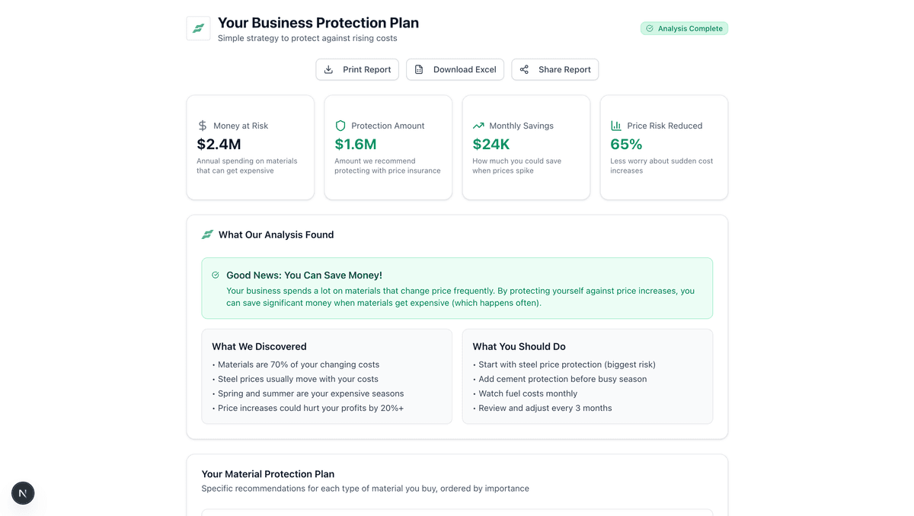Click the checkmark icon in Good News banner
914x516 pixels.
(x=216, y=275)
